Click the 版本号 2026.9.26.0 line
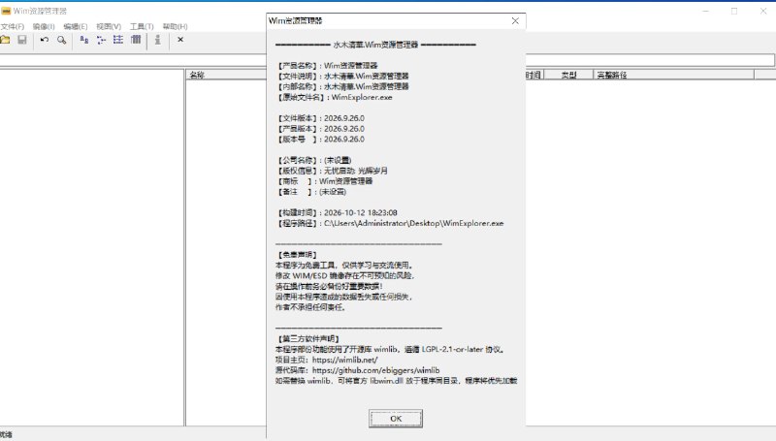Viewport: 776px width, 441px height. (320, 139)
